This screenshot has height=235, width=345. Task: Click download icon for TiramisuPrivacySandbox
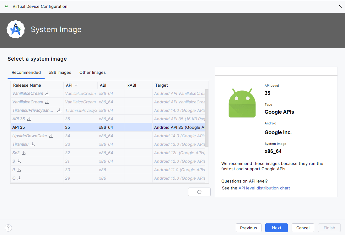pyautogui.click(x=59, y=111)
